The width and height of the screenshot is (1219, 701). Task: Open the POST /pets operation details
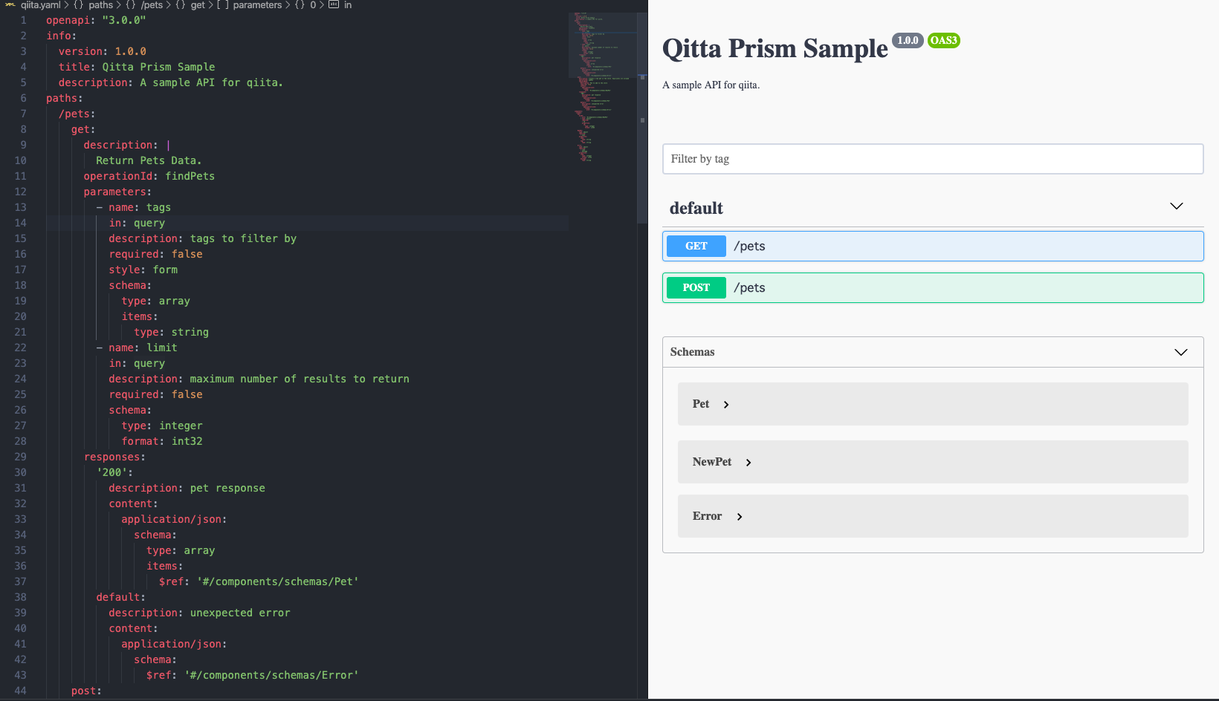pyautogui.click(x=933, y=287)
